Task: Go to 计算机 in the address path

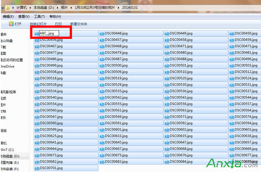Action: (22, 8)
